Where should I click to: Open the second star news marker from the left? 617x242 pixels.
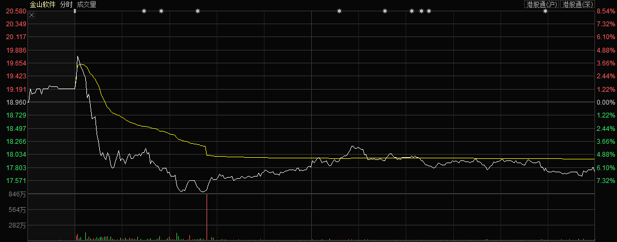point(161,11)
